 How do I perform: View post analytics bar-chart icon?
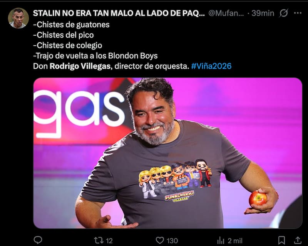pyautogui.click(x=221, y=240)
